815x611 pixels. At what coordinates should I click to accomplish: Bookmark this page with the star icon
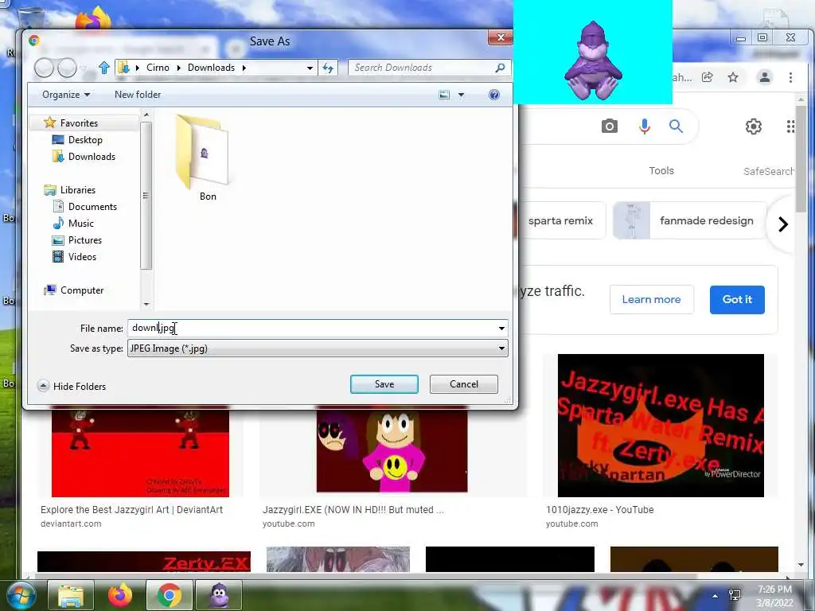[733, 77]
